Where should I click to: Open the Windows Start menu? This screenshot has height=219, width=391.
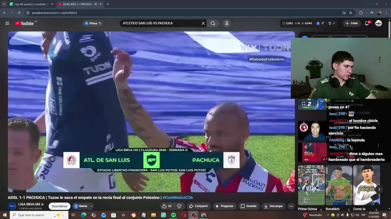coord(5,215)
